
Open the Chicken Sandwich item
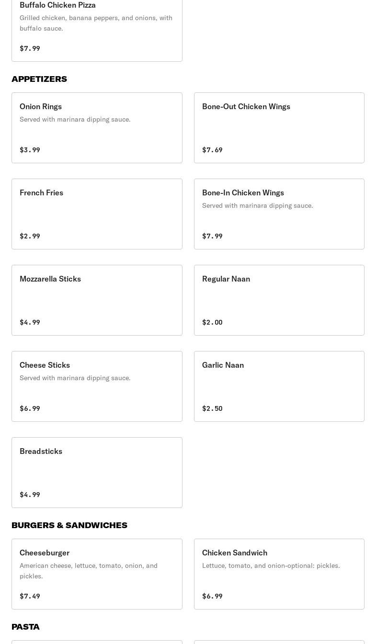click(x=279, y=574)
